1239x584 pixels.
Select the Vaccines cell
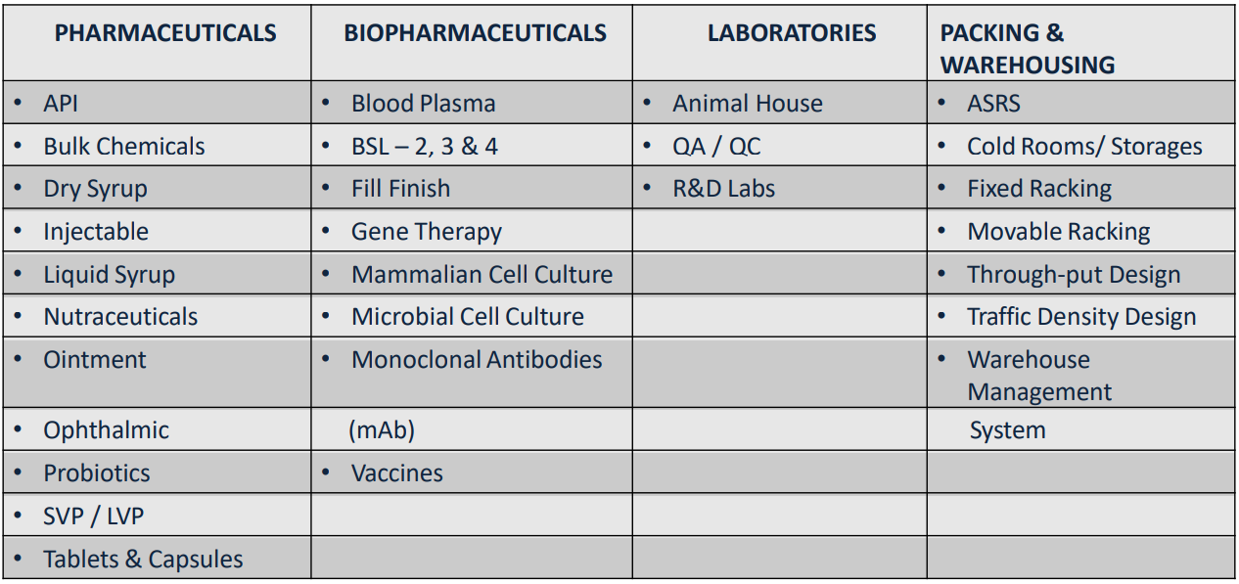[x=396, y=473]
